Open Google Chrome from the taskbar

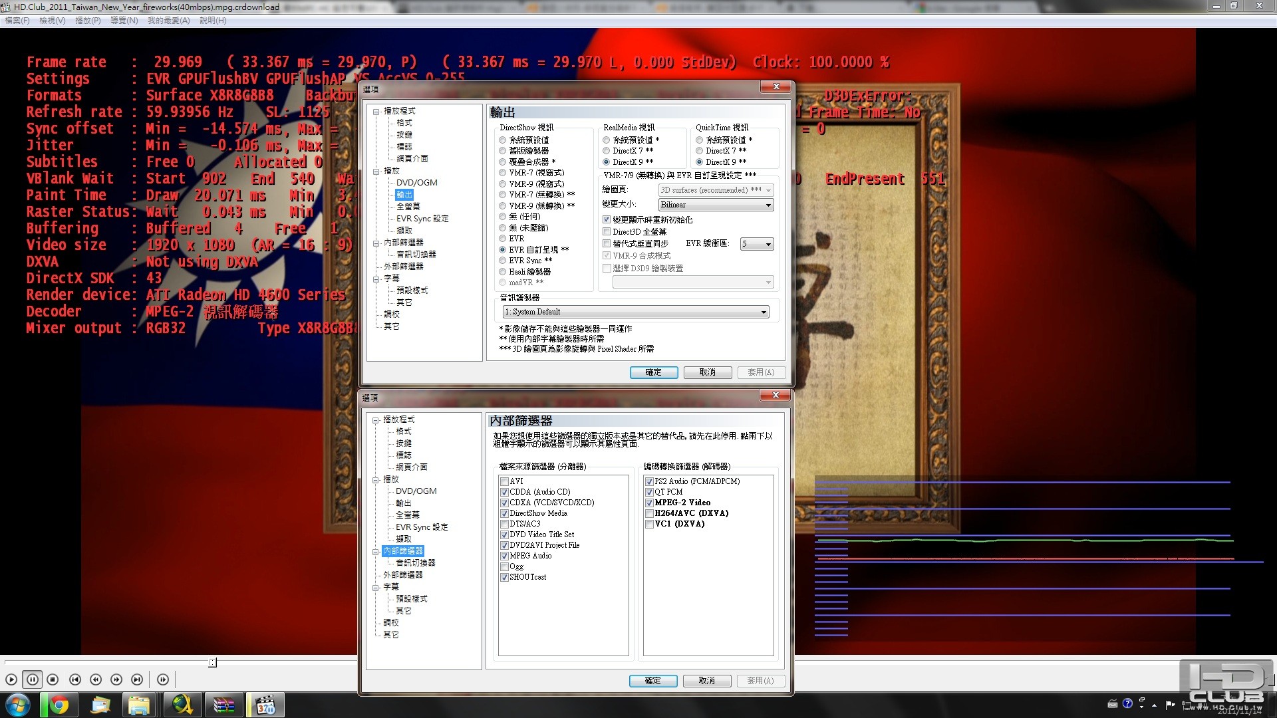pyautogui.click(x=59, y=705)
